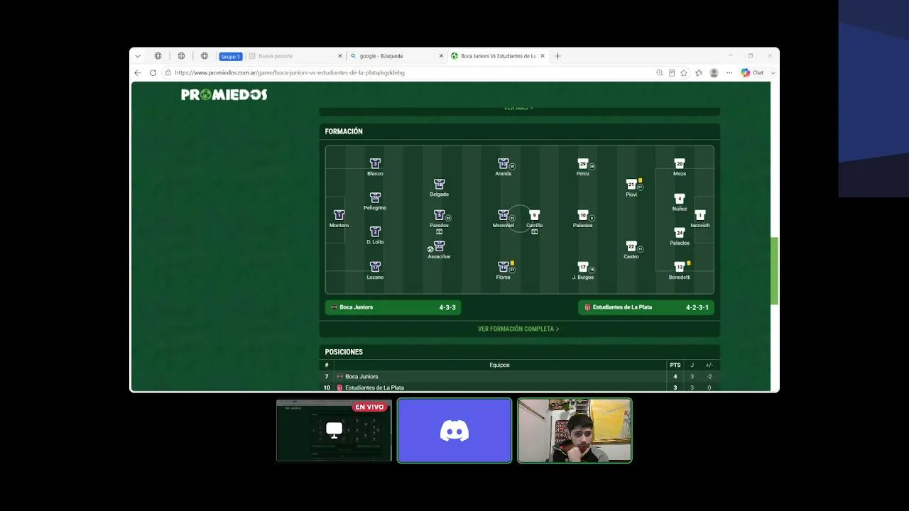Select Piovi's number 21 jersey

coord(631,185)
